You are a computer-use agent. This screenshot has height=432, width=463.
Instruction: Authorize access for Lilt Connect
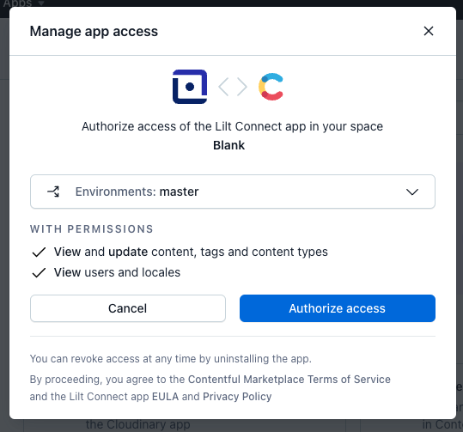click(338, 308)
